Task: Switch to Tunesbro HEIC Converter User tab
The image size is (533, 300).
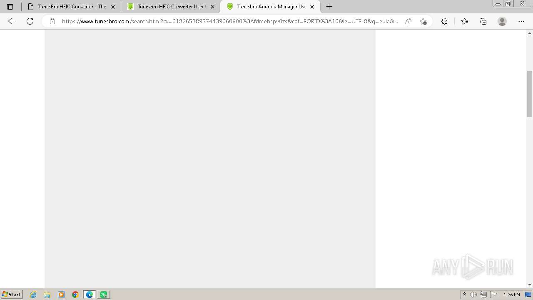Action: (171, 7)
